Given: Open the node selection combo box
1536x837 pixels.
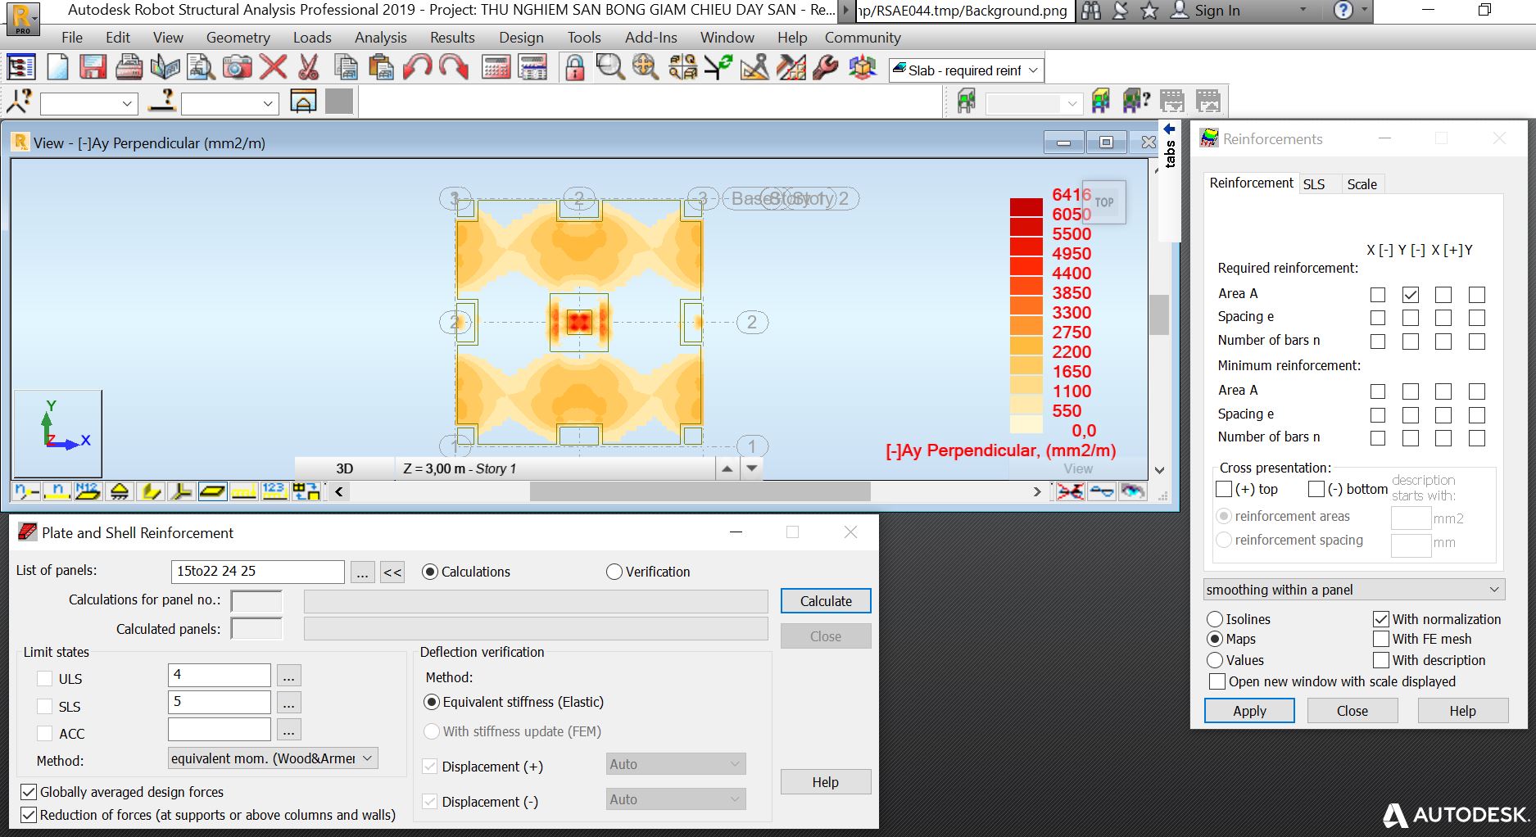Looking at the screenshot, I should [88, 104].
